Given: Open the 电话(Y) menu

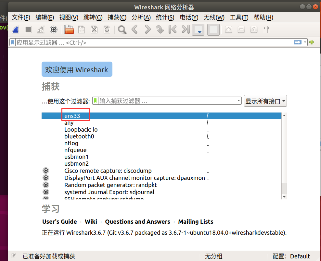Looking at the screenshot, I should coord(189,18).
